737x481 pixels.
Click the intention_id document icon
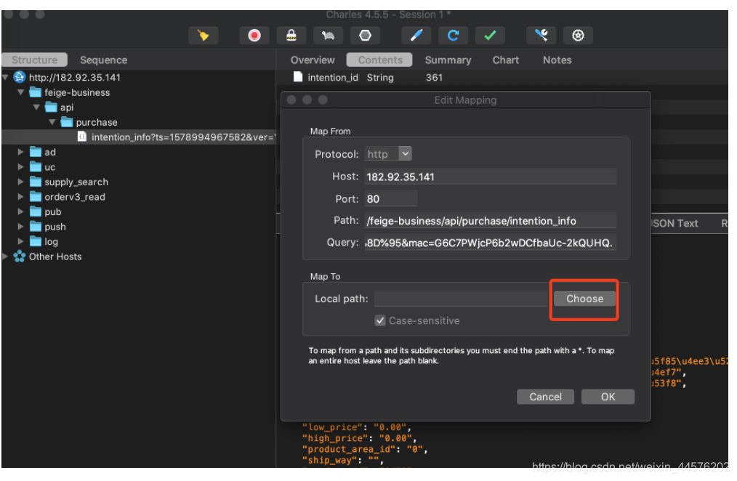click(298, 77)
